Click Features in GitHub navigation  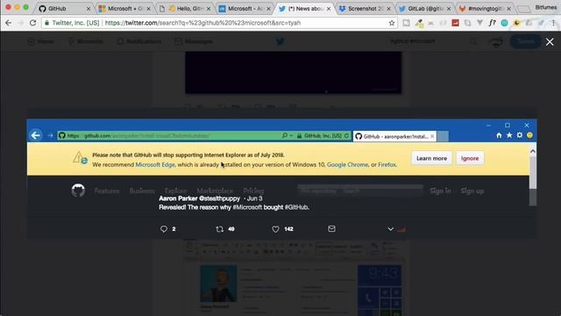click(x=107, y=191)
